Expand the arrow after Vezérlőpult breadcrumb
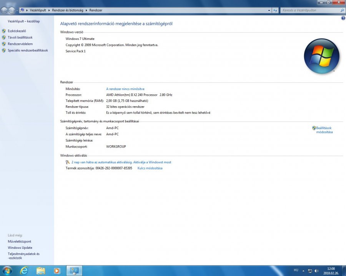Viewport: 346px width, 276px height. pyautogui.click(x=49, y=10)
